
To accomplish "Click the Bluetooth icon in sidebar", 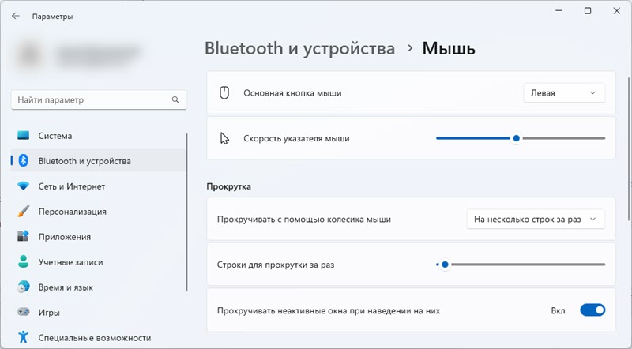I will click(23, 161).
